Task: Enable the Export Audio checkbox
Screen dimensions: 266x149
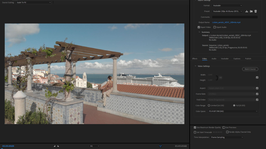Action: tap(214, 27)
